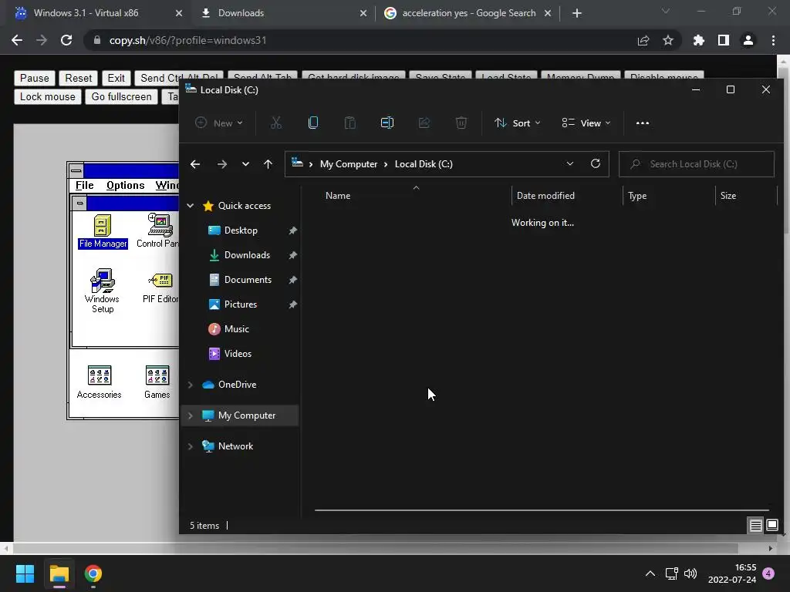Image resolution: width=790 pixels, height=592 pixels.
Task: Click the Go fullscreen button
Action: point(121,96)
